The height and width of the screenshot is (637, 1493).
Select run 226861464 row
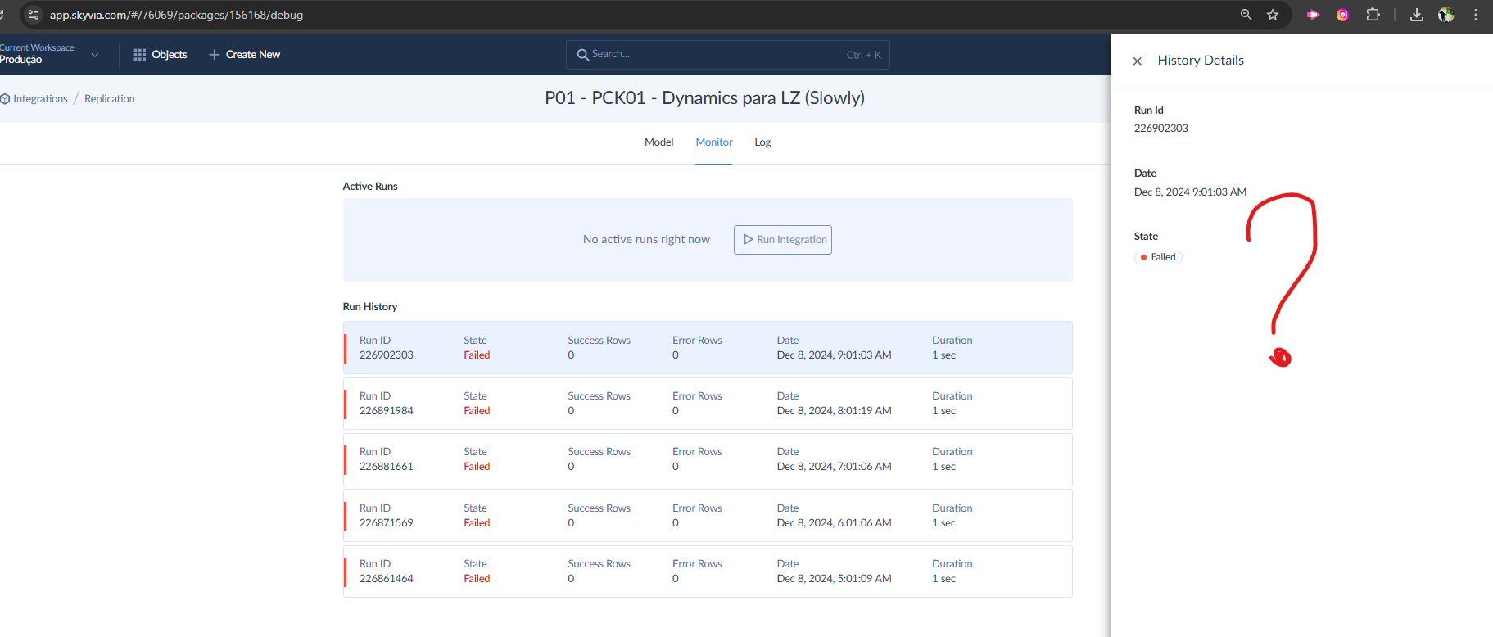pos(708,571)
